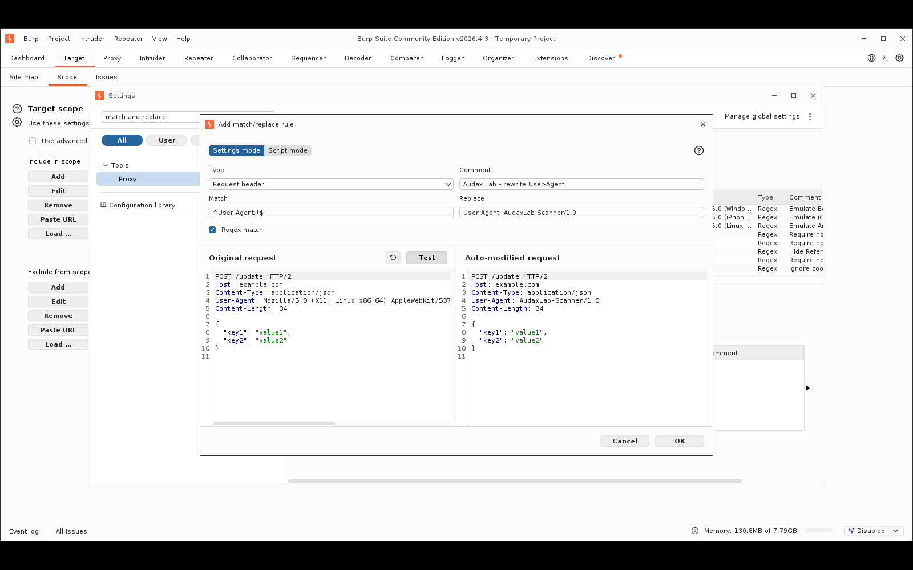The image size is (913, 570).
Task: Click into the Replace text field
Action: pyautogui.click(x=581, y=213)
